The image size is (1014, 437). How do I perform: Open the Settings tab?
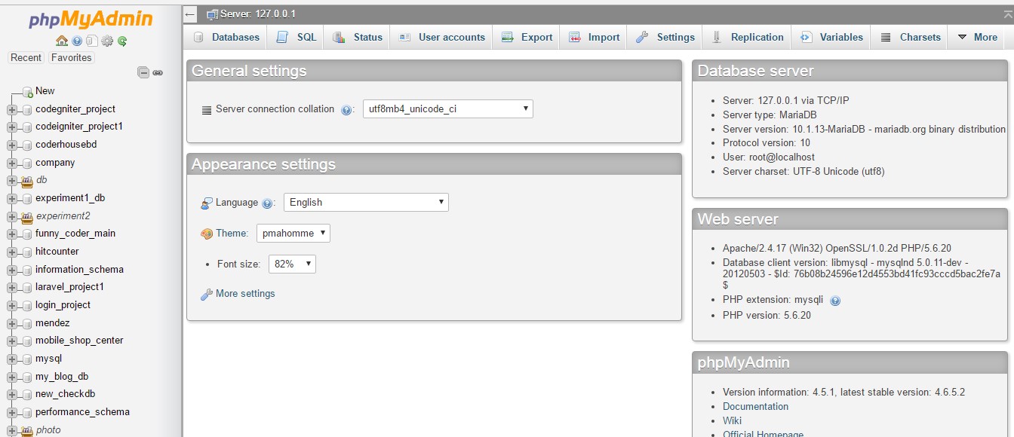coord(665,37)
